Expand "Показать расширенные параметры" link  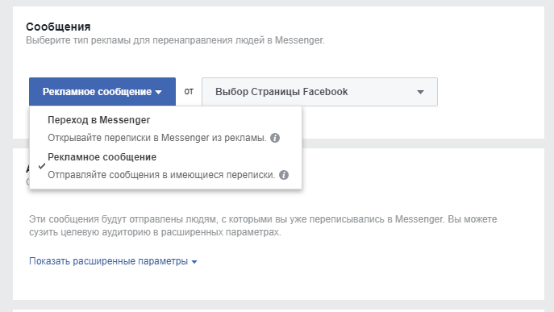(113, 261)
